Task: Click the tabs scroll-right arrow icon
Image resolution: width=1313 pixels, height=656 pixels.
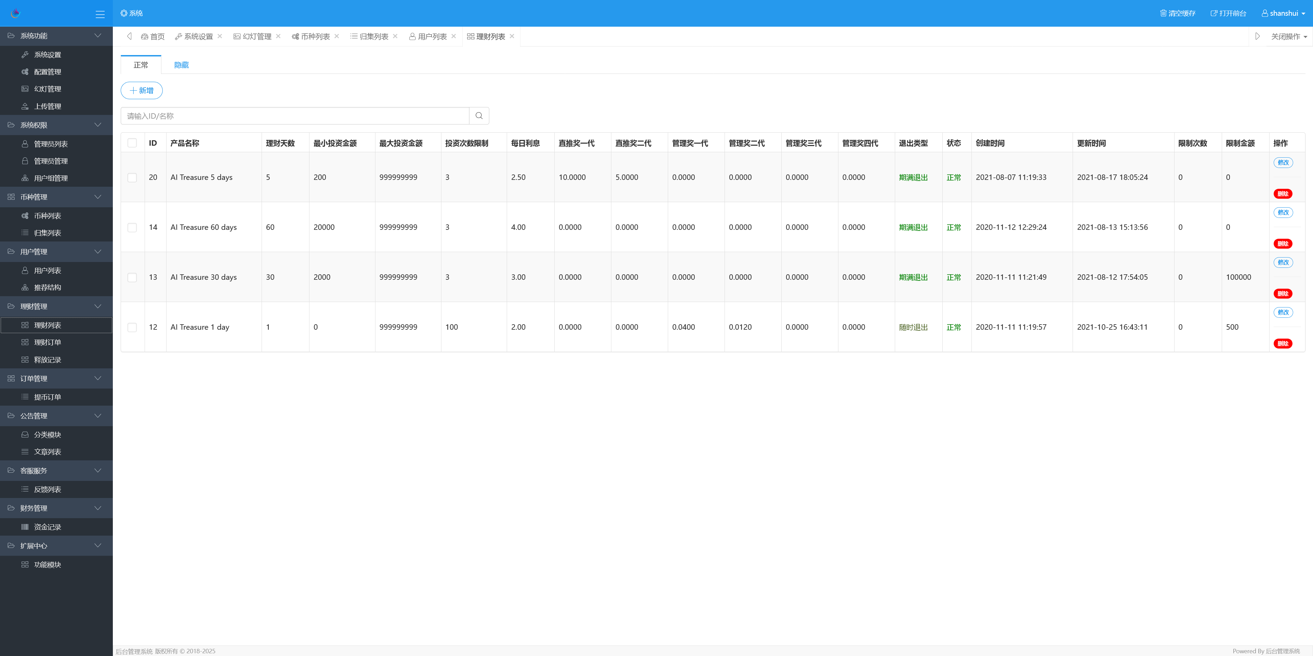Action: coord(1257,36)
